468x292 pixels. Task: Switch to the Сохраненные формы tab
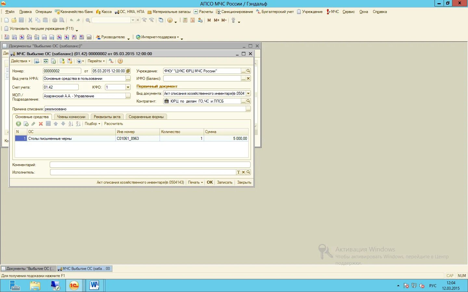tap(146, 117)
